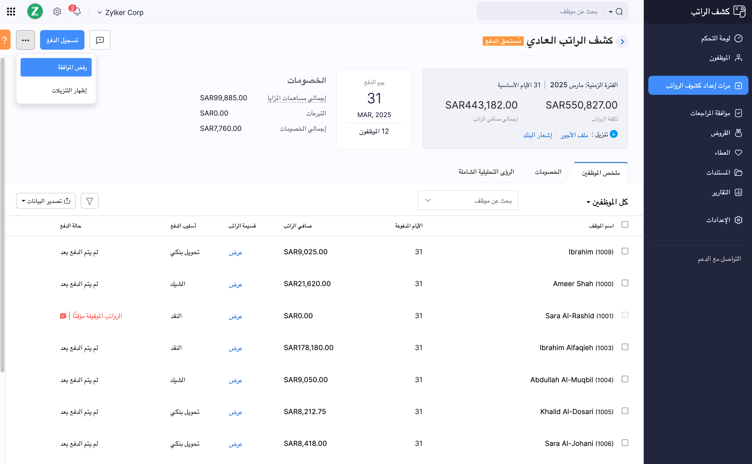
Task: Select all employees using header checkbox
Action: tap(625, 225)
